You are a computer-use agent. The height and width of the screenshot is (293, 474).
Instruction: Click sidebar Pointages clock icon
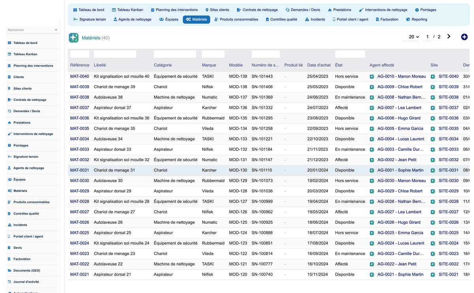click(x=9, y=146)
